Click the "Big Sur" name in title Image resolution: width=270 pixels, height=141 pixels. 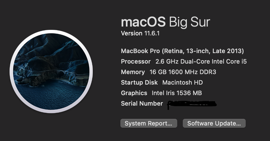189,22
